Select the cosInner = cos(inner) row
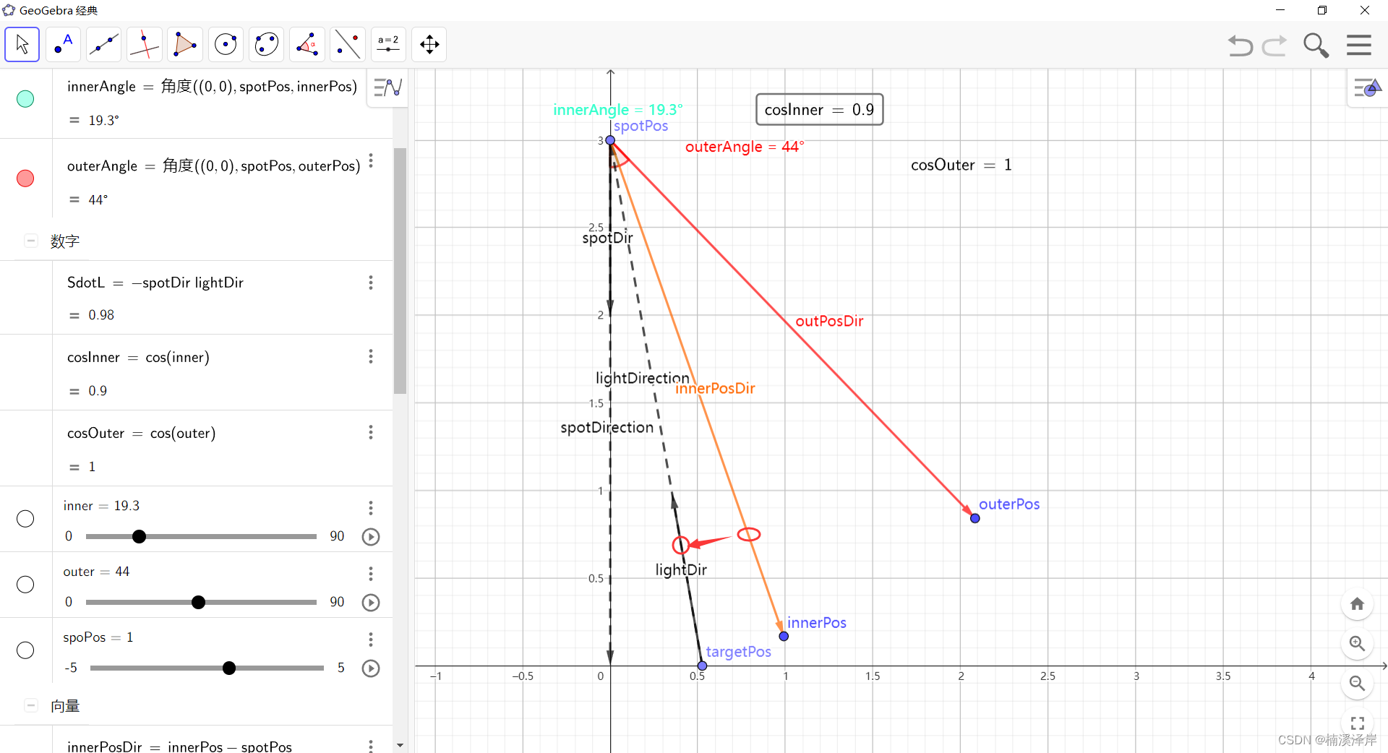The width and height of the screenshot is (1388, 753). (x=197, y=373)
